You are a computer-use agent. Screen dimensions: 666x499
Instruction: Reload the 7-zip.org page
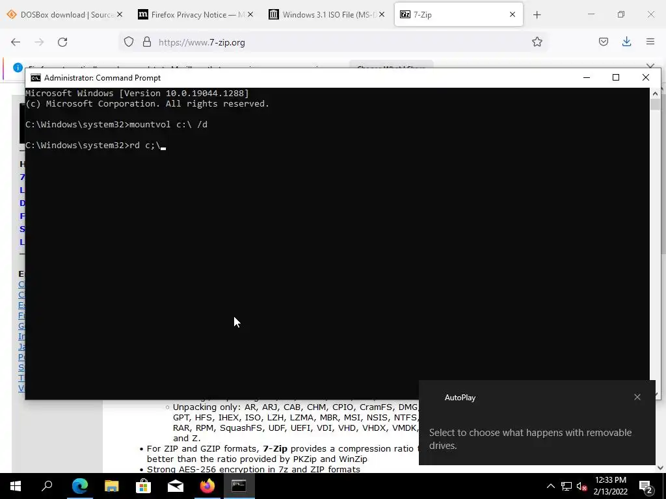click(62, 42)
